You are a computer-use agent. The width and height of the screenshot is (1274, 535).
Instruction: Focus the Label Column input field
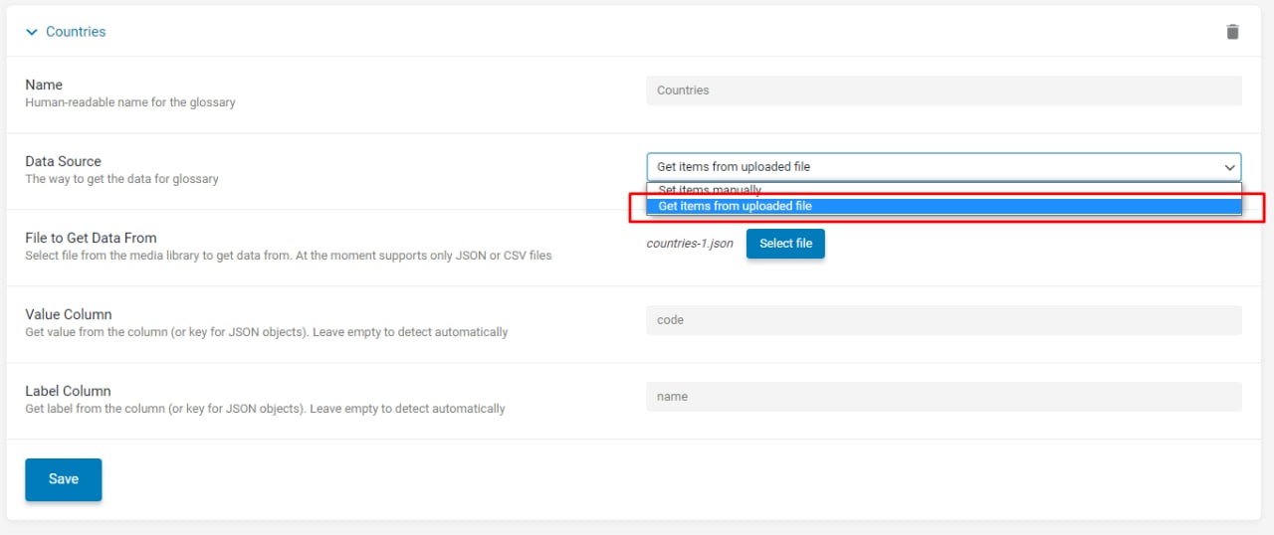[944, 397]
